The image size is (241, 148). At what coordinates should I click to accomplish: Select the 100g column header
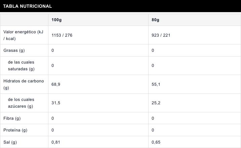click(x=56, y=20)
